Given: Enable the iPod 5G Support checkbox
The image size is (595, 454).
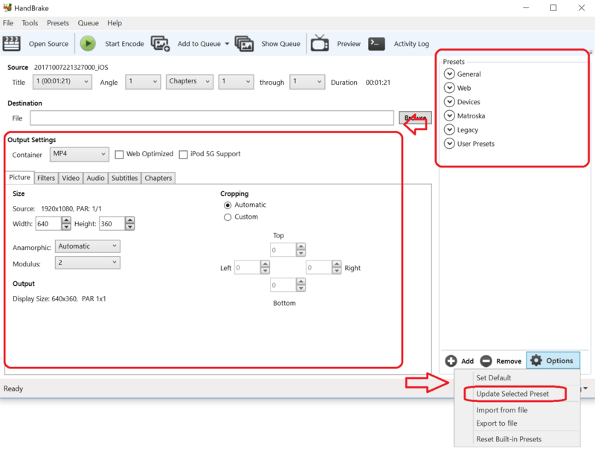Looking at the screenshot, I should pyautogui.click(x=183, y=155).
